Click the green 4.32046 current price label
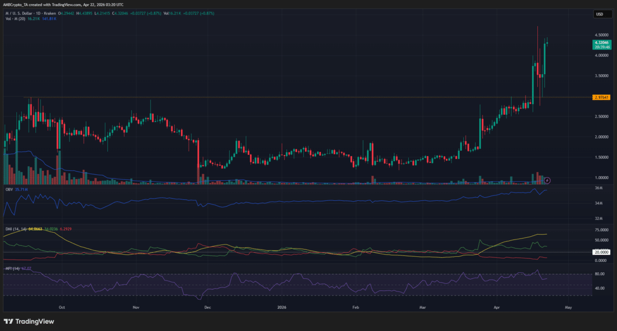The height and width of the screenshot is (331, 617). coord(601,44)
